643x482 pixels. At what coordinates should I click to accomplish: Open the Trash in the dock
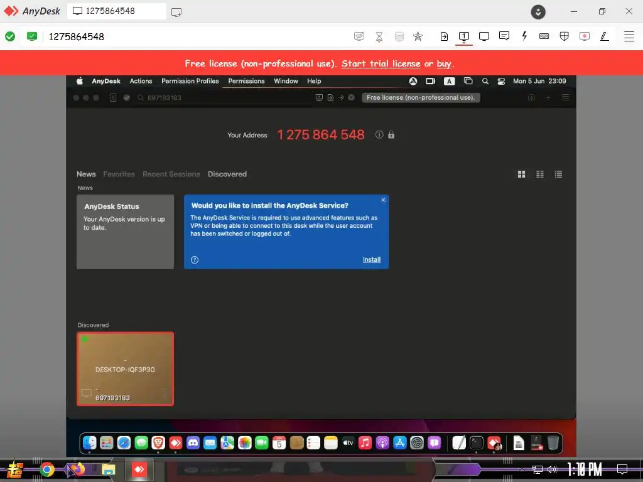[x=553, y=442]
